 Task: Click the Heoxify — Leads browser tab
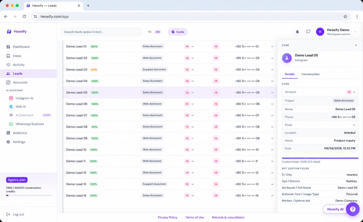pos(53,5)
